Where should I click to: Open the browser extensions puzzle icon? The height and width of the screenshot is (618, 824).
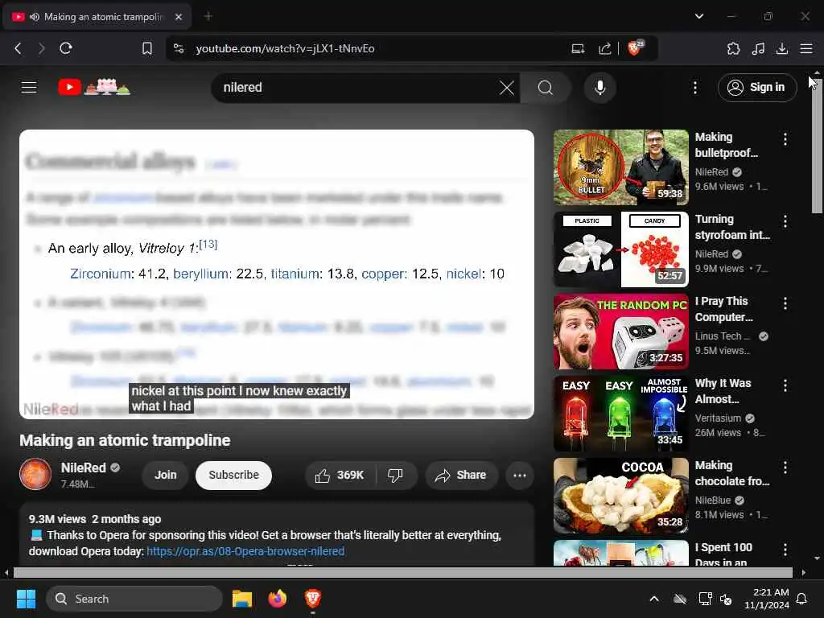tap(733, 48)
